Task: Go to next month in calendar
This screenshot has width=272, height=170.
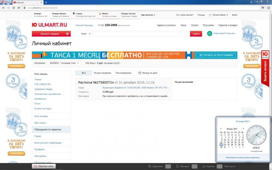Action: [243, 129]
